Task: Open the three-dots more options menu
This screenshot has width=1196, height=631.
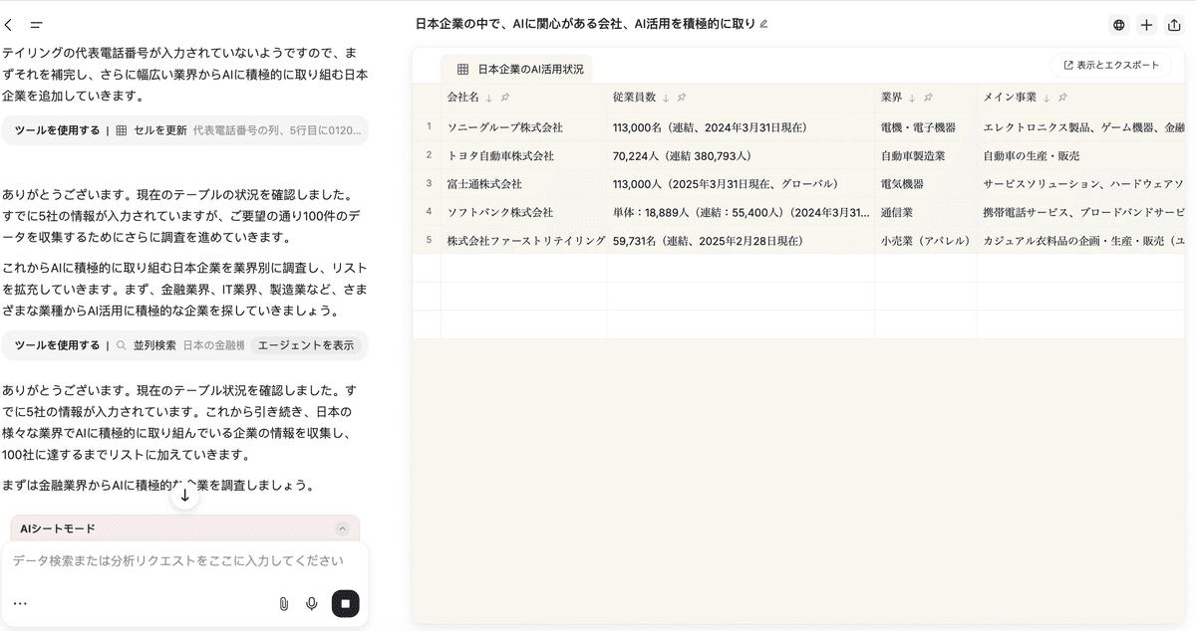Action: point(20,603)
